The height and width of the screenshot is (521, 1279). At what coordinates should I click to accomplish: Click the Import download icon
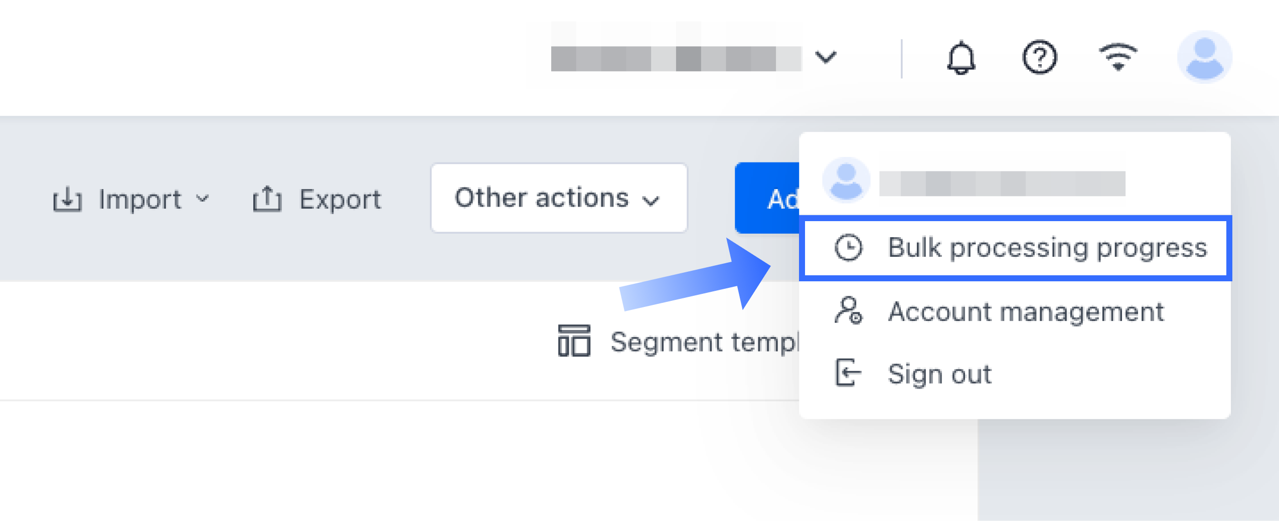[x=67, y=200]
